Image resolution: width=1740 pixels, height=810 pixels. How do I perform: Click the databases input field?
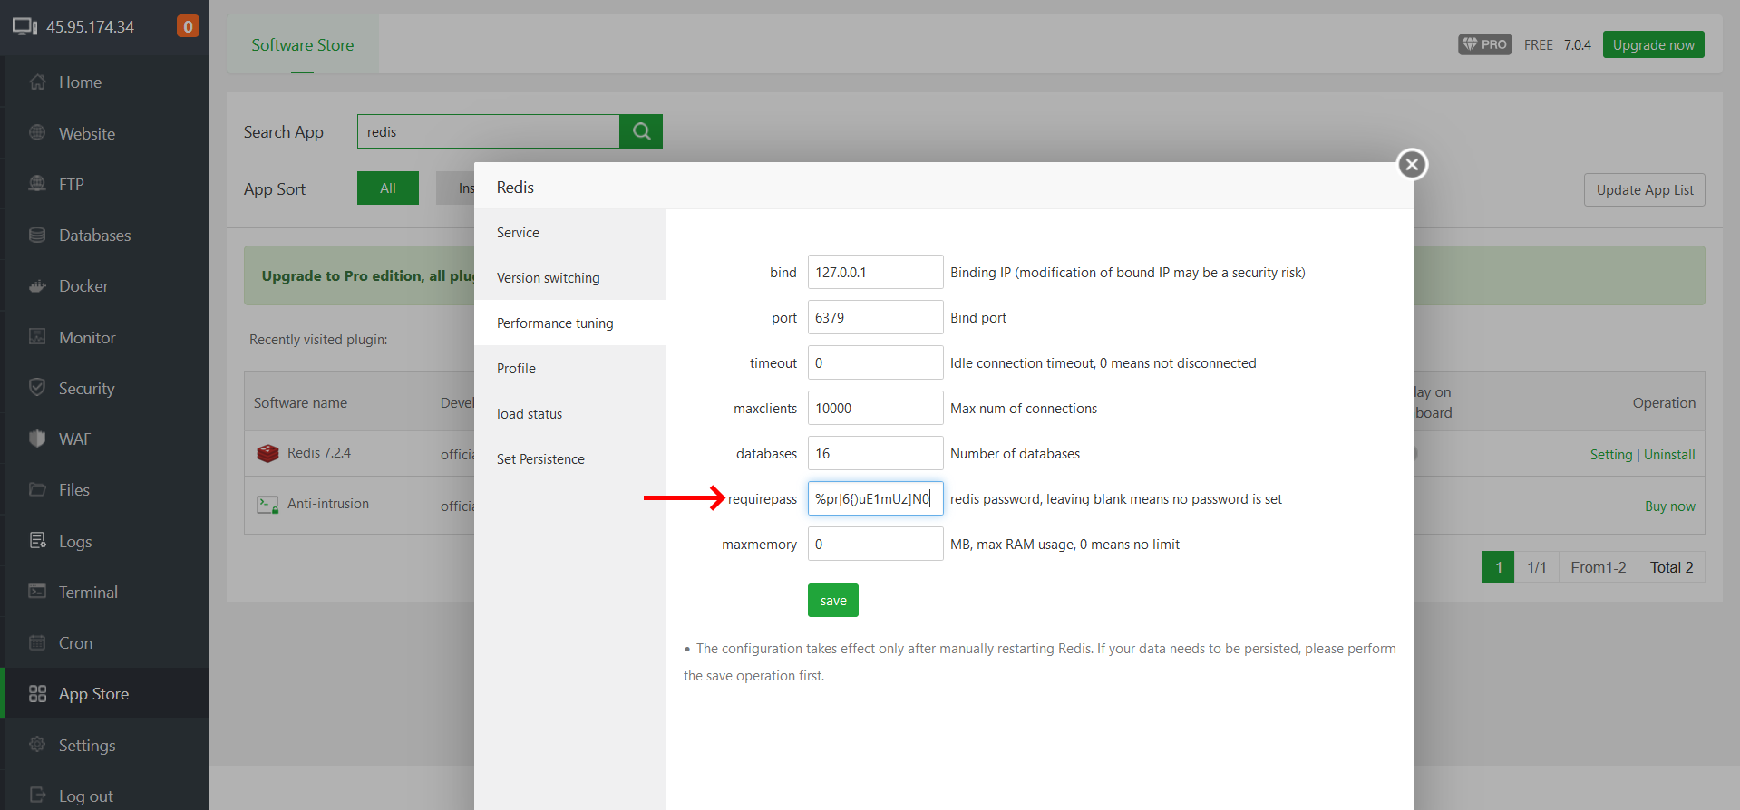click(x=875, y=453)
